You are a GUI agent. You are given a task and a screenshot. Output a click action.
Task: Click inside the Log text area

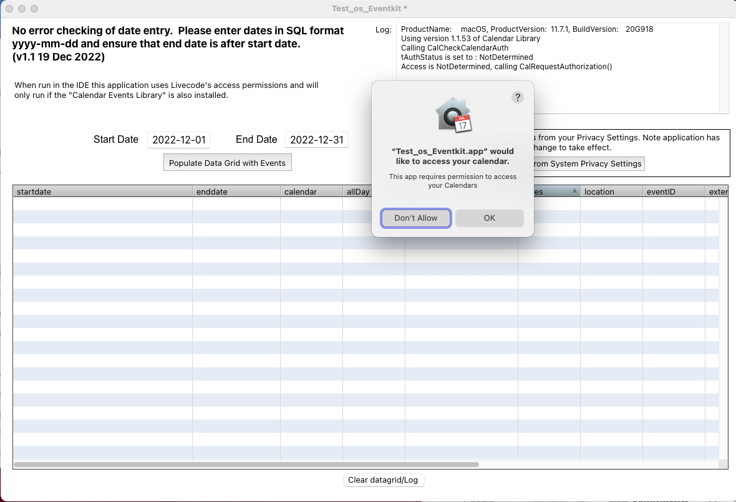coord(558,87)
